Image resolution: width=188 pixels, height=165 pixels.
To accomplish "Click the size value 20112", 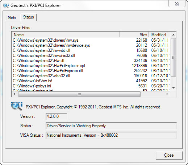I will tap(142, 45).
